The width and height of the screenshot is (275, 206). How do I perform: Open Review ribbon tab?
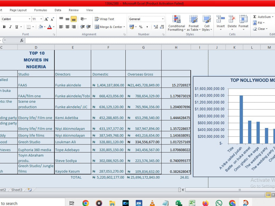coord(74,10)
